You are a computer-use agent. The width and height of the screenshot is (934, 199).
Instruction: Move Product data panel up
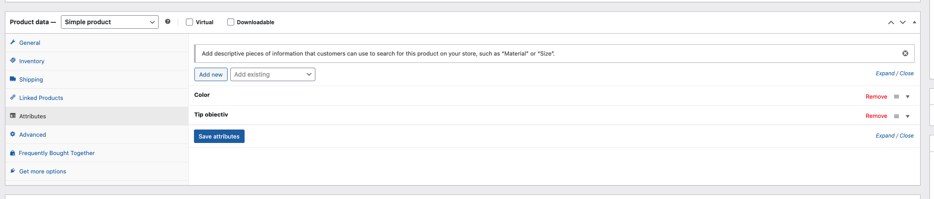(x=891, y=22)
